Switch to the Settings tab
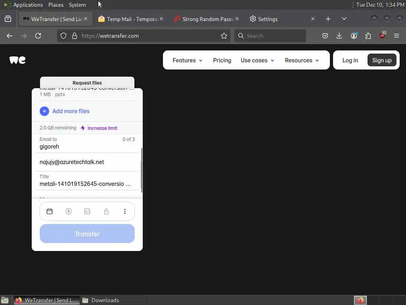Screen dimensions: 406x305 click(282, 19)
